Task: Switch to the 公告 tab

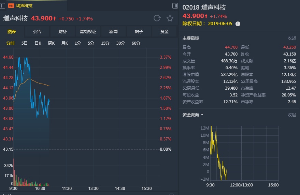Action: click(37, 32)
